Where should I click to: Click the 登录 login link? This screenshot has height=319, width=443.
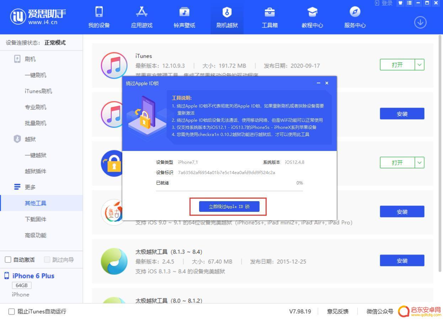tap(384, 3)
